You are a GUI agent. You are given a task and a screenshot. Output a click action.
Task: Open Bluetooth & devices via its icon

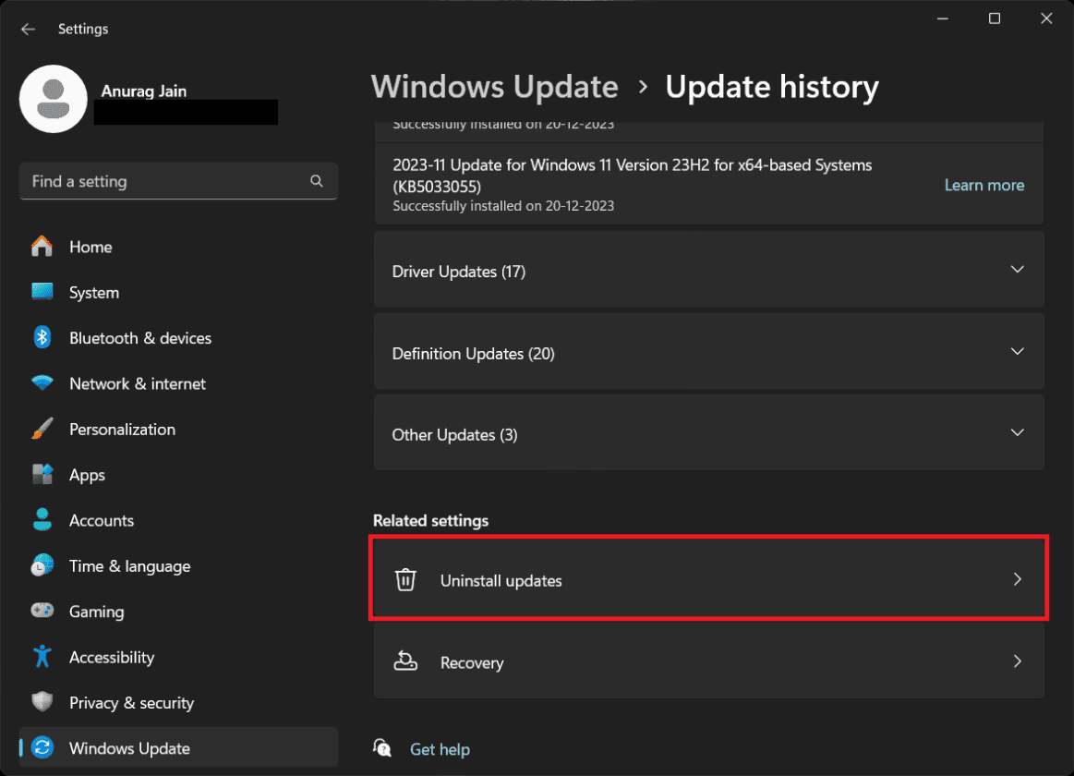[42, 338]
